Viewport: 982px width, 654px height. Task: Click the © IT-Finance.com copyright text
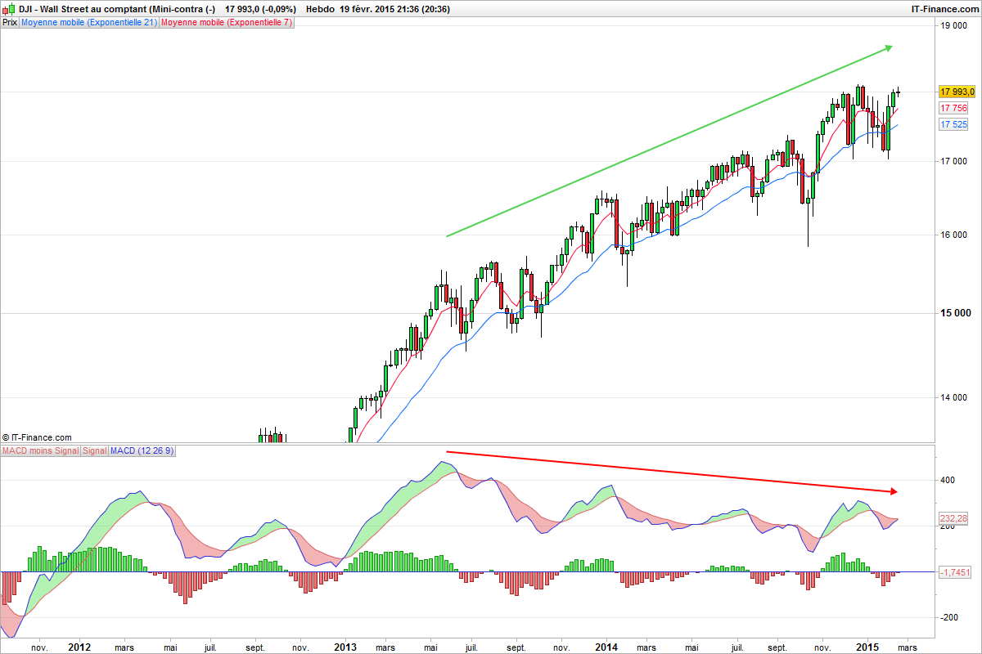(x=37, y=437)
